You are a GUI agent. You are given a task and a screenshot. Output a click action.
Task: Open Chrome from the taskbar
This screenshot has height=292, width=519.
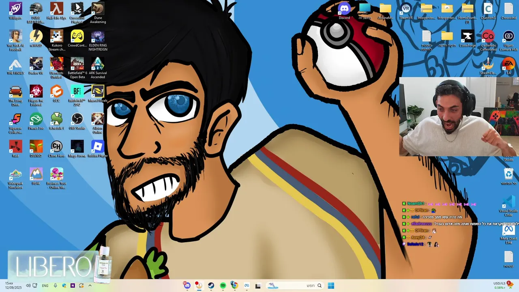(234, 286)
